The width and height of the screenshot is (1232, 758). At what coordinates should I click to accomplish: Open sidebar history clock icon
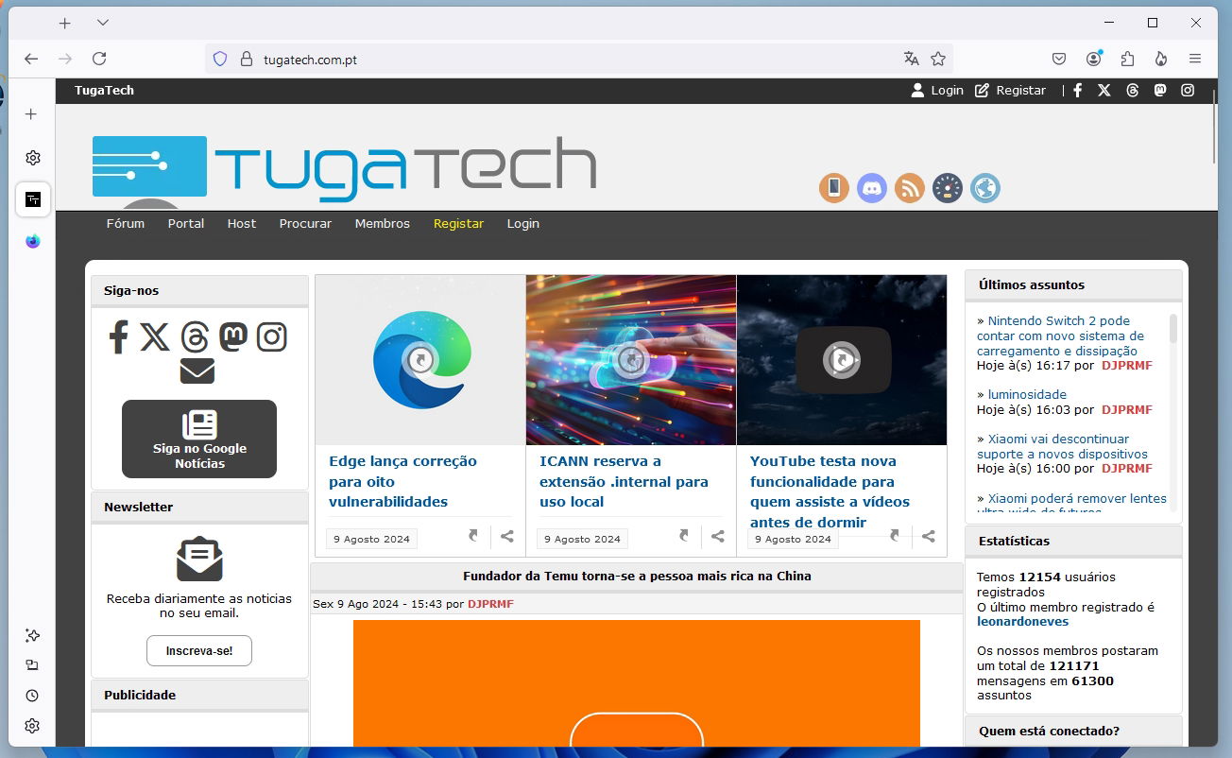click(32, 696)
